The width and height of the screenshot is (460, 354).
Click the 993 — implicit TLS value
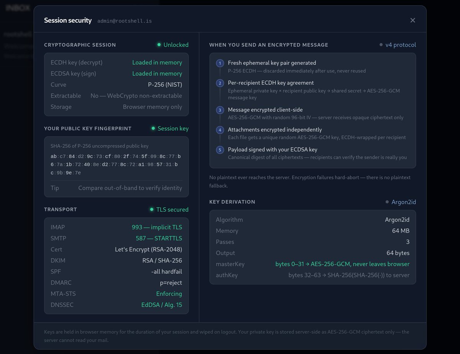coord(157,227)
